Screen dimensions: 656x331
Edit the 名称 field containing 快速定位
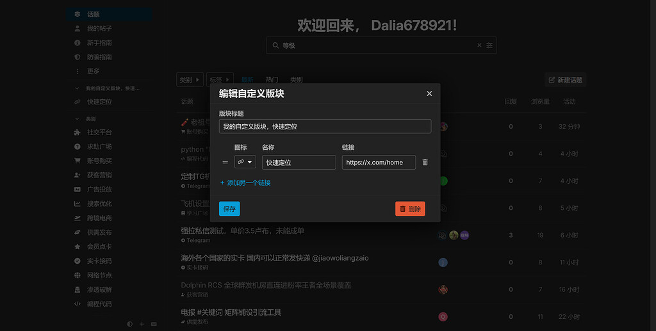pos(299,162)
